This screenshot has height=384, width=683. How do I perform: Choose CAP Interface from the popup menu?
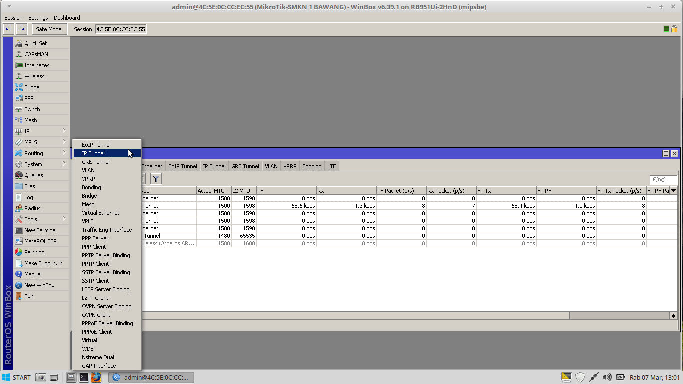pos(107,366)
